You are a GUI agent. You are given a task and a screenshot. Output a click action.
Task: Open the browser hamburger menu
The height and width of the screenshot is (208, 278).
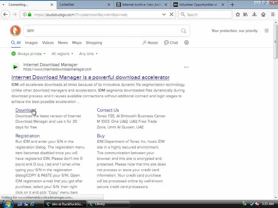[x=273, y=15]
